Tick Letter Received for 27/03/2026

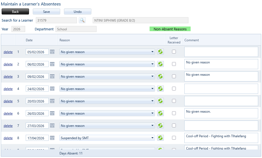[x=174, y=125]
